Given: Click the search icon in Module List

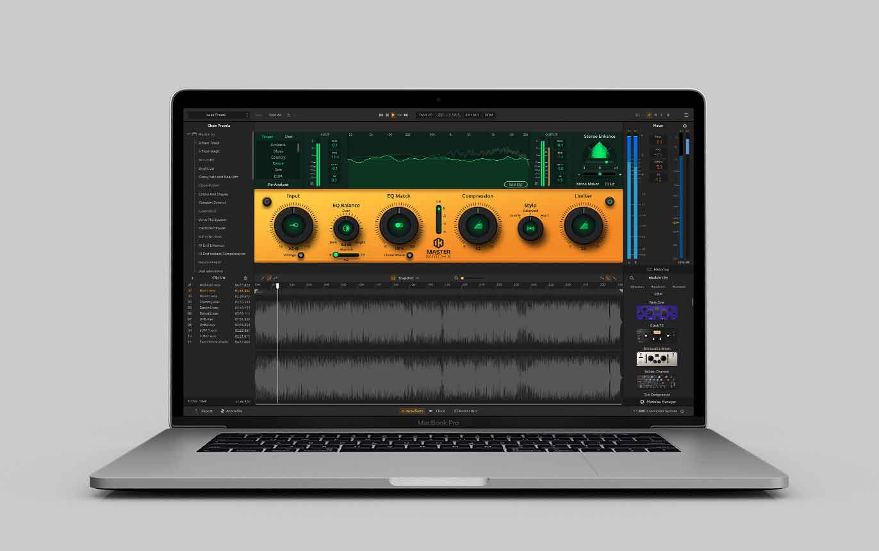Looking at the screenshot, I should (632, 278).
